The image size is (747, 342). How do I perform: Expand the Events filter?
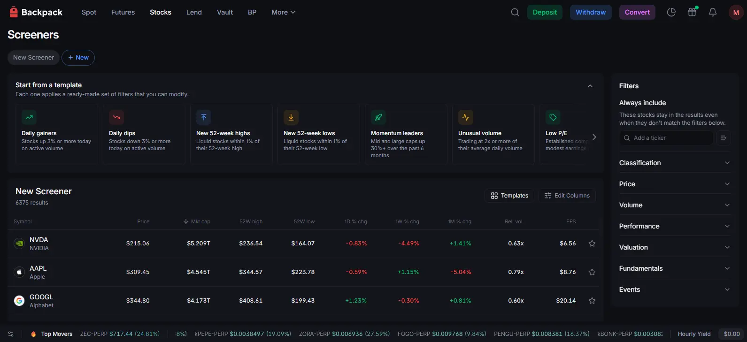click(x=675, y=289)
